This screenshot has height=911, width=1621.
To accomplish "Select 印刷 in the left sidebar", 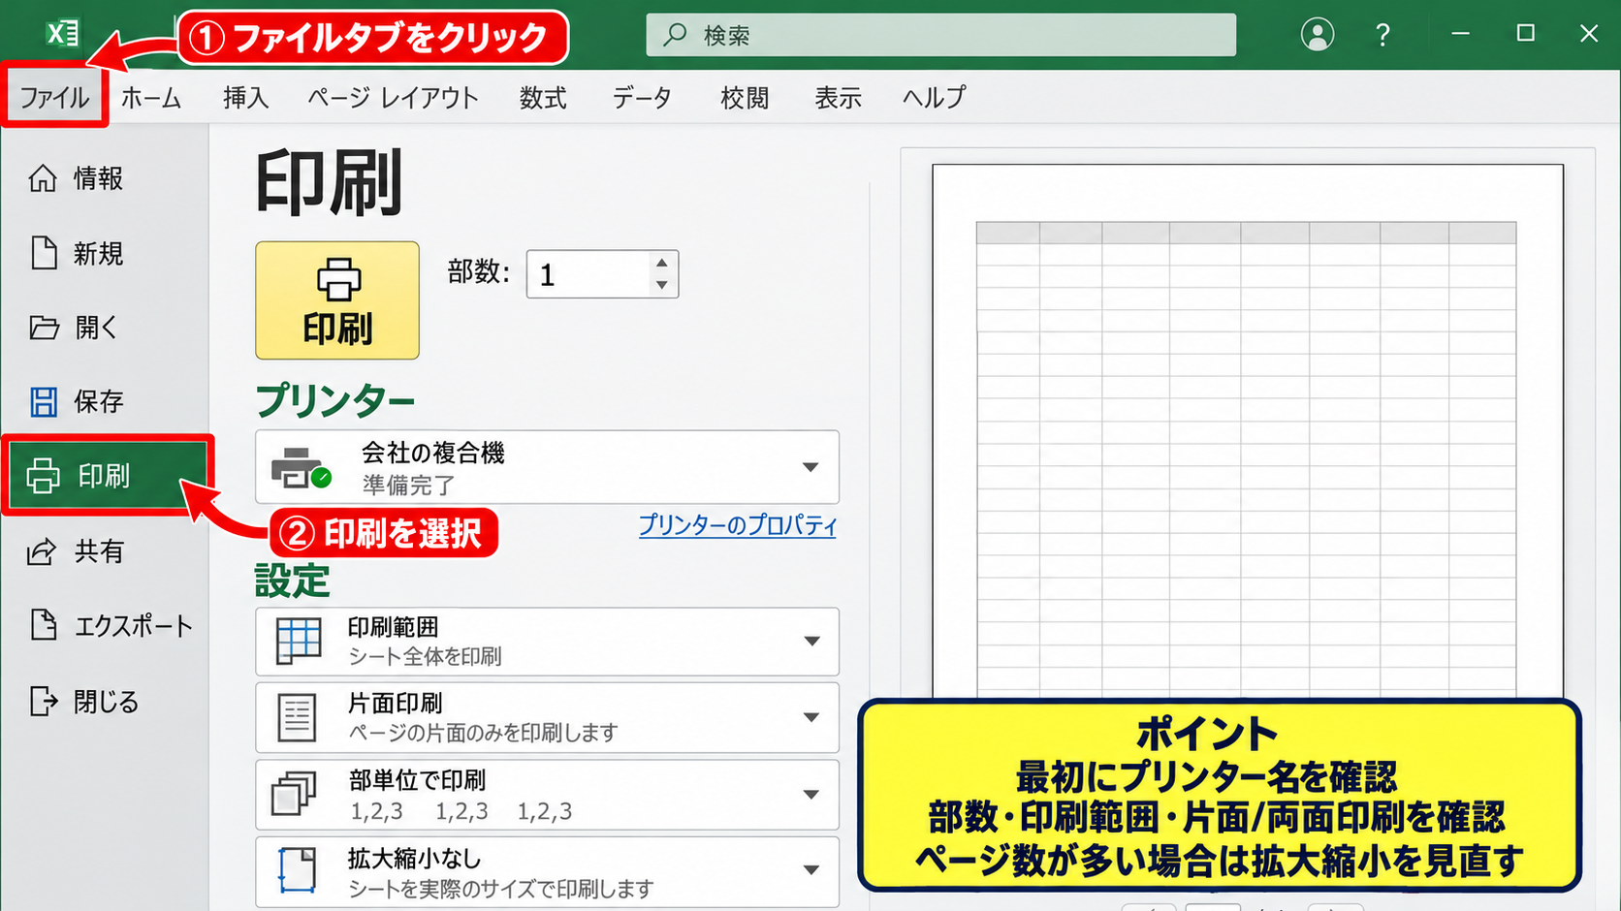I will pos(107,475).
